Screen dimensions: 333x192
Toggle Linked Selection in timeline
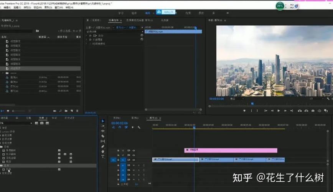126,127
